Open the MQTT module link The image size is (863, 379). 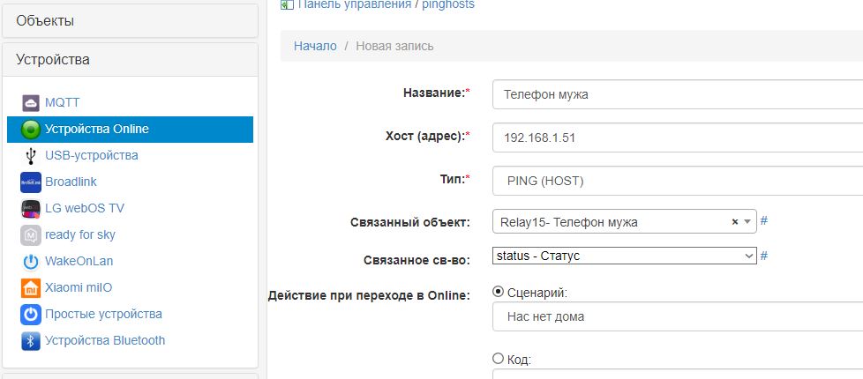click(62, 102)
